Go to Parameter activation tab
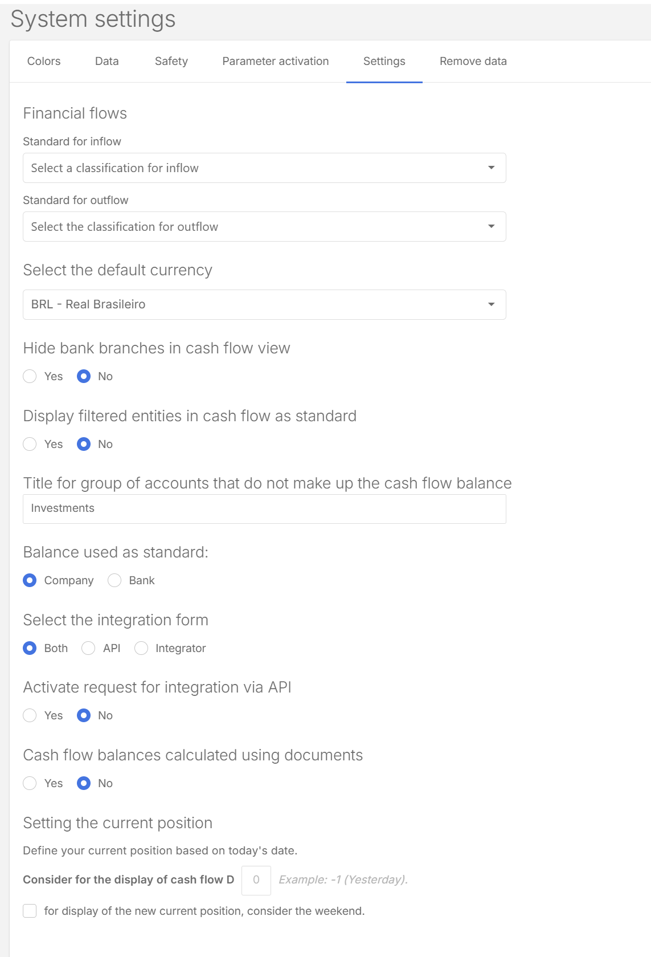 (x=275, y=62)
